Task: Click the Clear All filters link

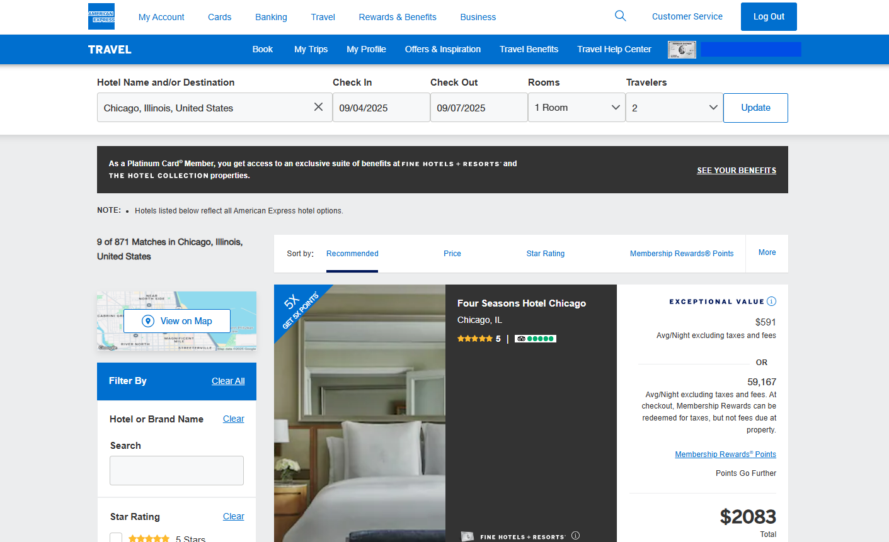Action: 228,381
